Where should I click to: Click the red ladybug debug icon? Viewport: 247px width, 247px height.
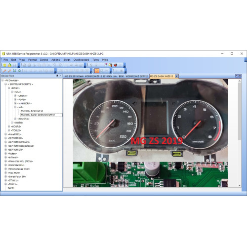116,65
